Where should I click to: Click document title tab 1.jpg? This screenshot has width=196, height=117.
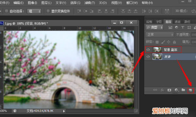(x=26, y=23)
